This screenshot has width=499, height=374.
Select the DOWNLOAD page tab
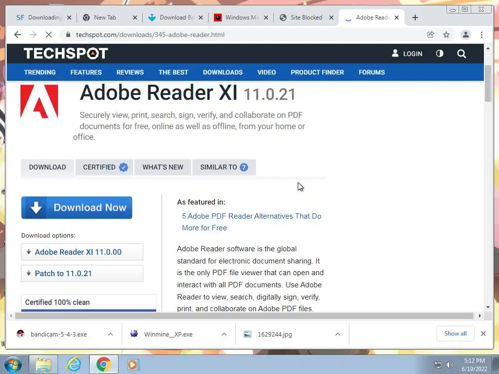click(47, 168)
